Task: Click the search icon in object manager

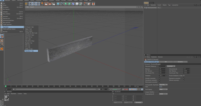Action: pyautogui.click(x=194, y=5)
